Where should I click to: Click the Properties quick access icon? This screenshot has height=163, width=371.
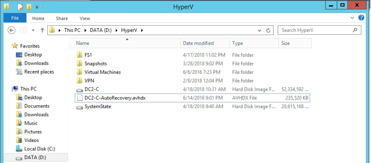click(20, 7)
